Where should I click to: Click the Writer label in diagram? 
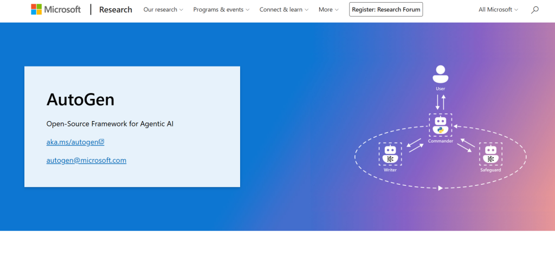(x=390, y=170)
